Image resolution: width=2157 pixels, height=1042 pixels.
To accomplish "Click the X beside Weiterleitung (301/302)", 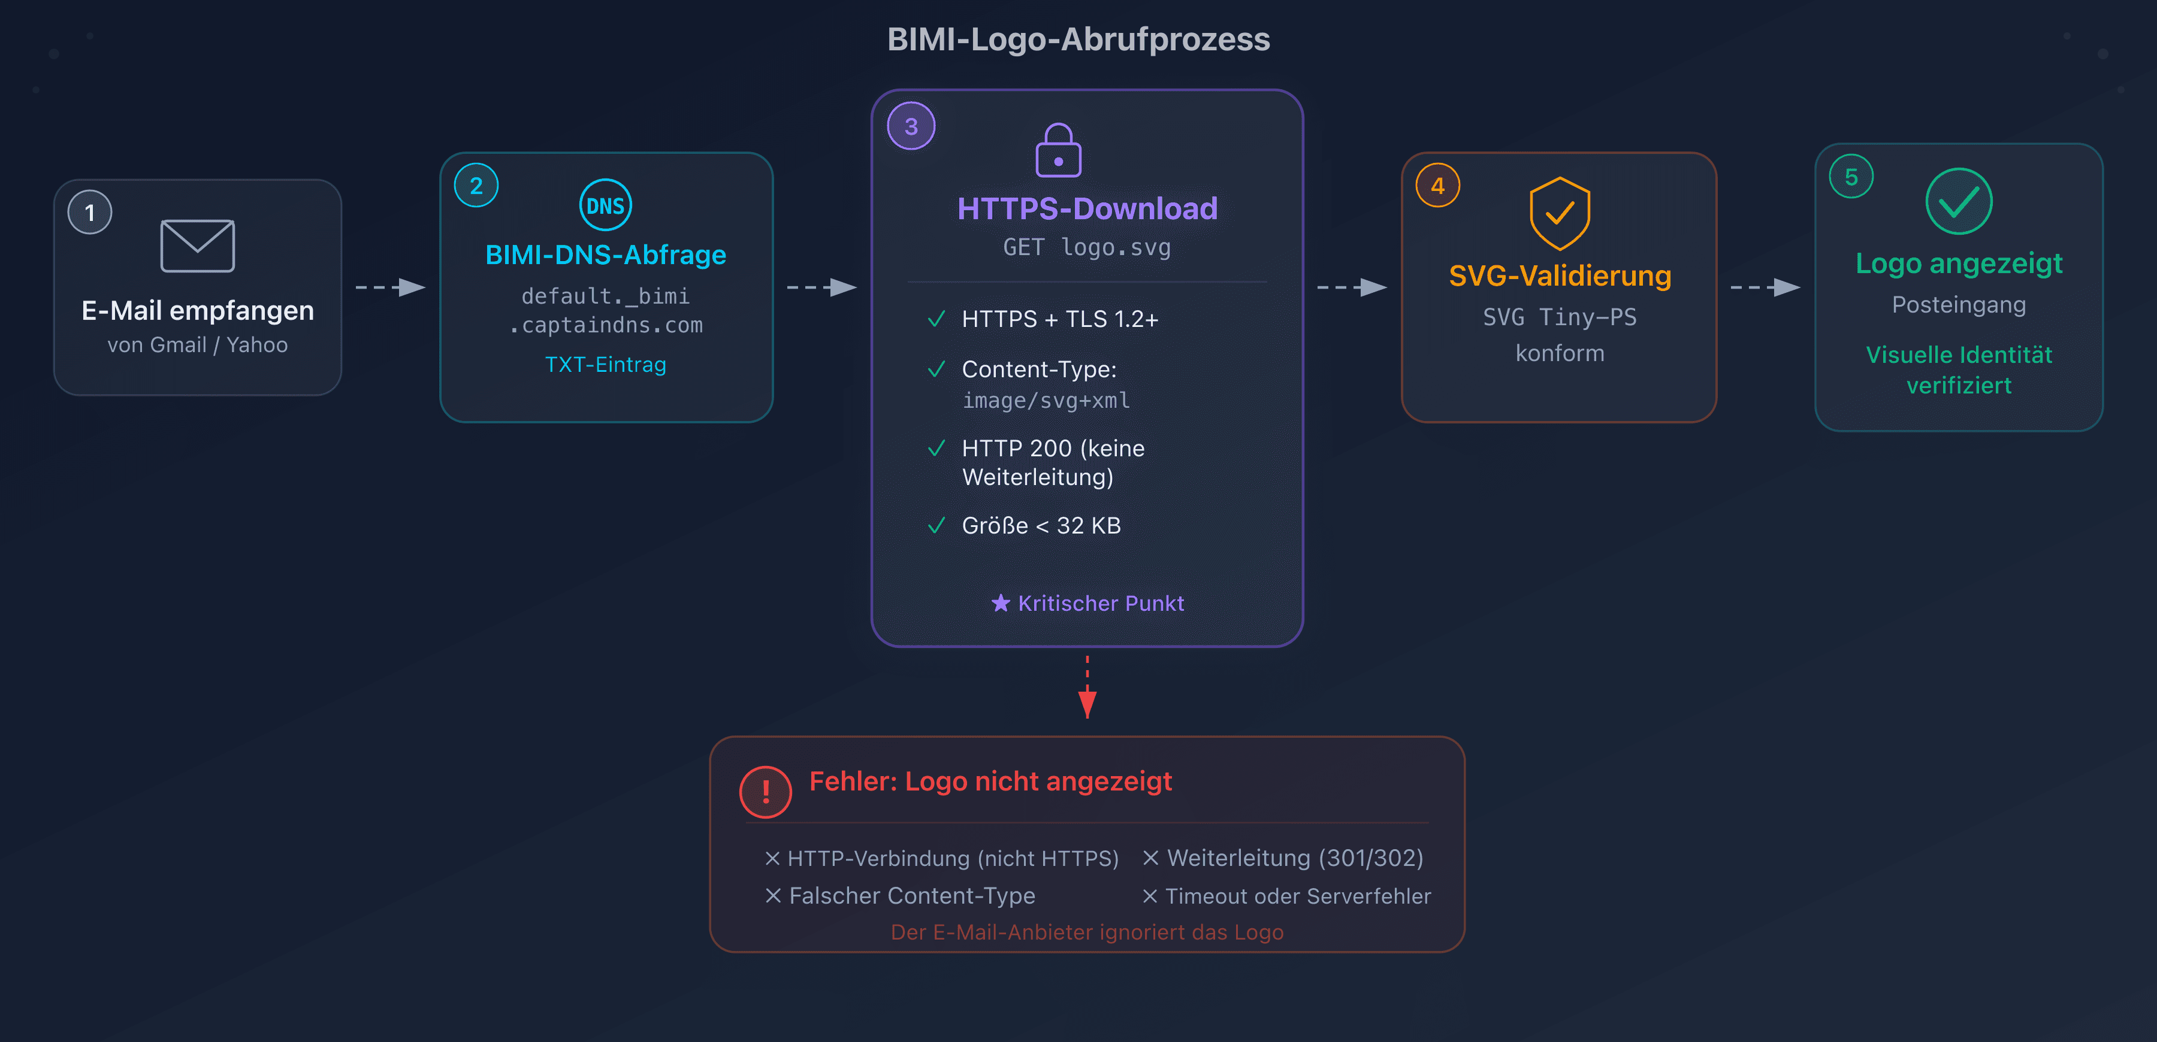I will [x=1150, y=858].
